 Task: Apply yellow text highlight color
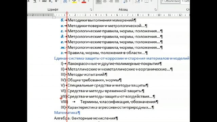pos(75,1)
